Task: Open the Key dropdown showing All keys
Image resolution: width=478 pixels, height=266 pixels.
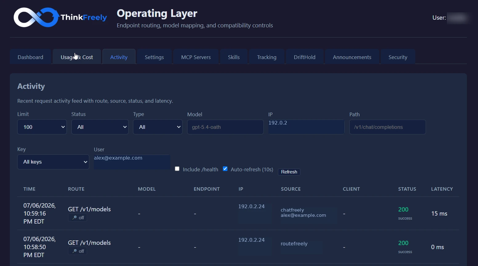Action: [x=53, y=162]
